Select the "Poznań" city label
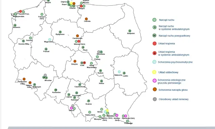Screen dimensions: 215x129 point(46,51)
